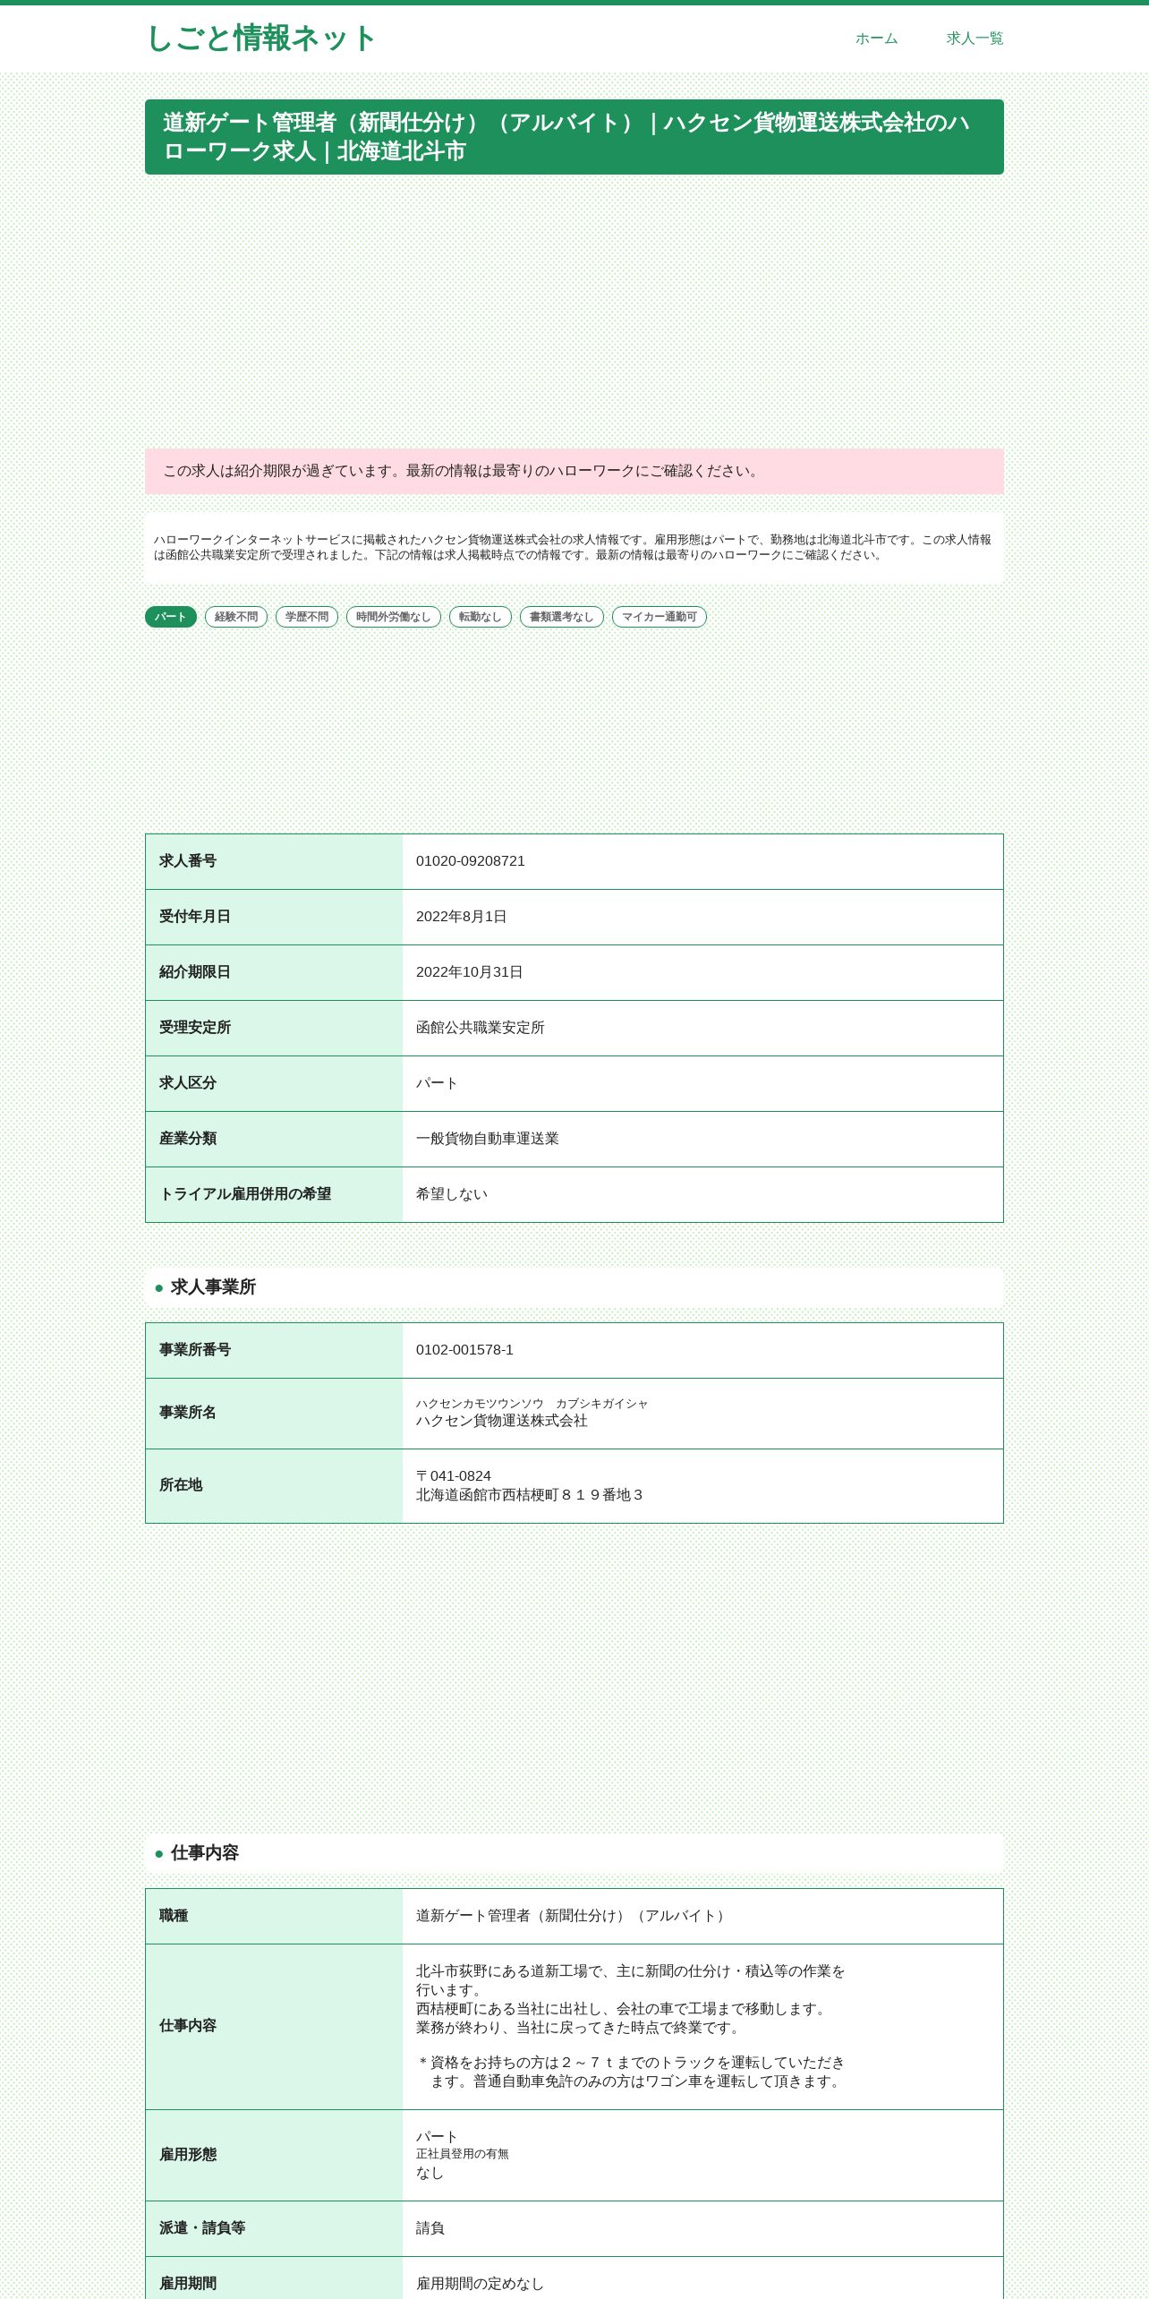Image resolution: width=1149 pixels, height=2299 pixels.
Task: Click the deadline value 2022年10月31日
Action: (x=470, y=972)
